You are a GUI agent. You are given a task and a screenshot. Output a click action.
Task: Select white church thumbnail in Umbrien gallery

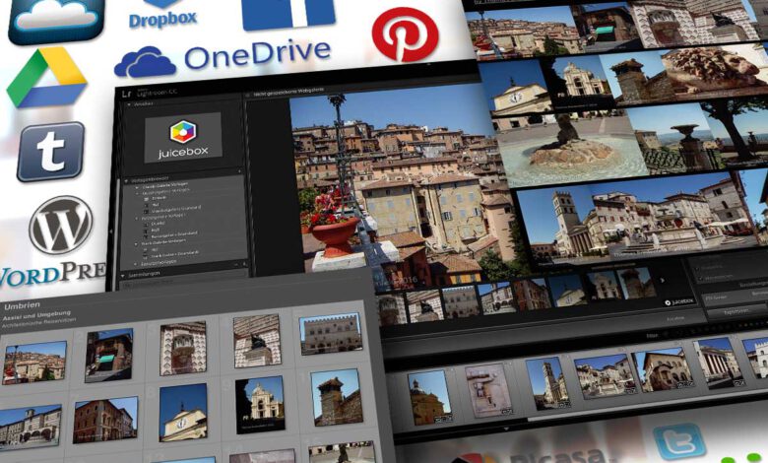pyautogui.click(x=260, y=405)
